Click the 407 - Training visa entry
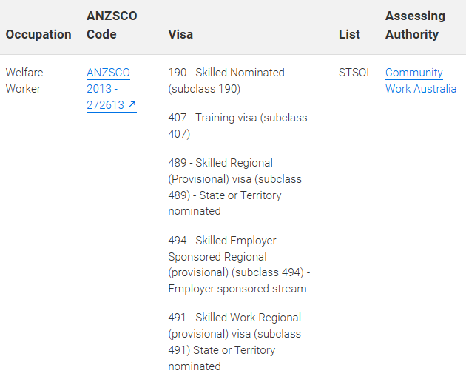This screenshot has width=466, height=385. point(237,118)
